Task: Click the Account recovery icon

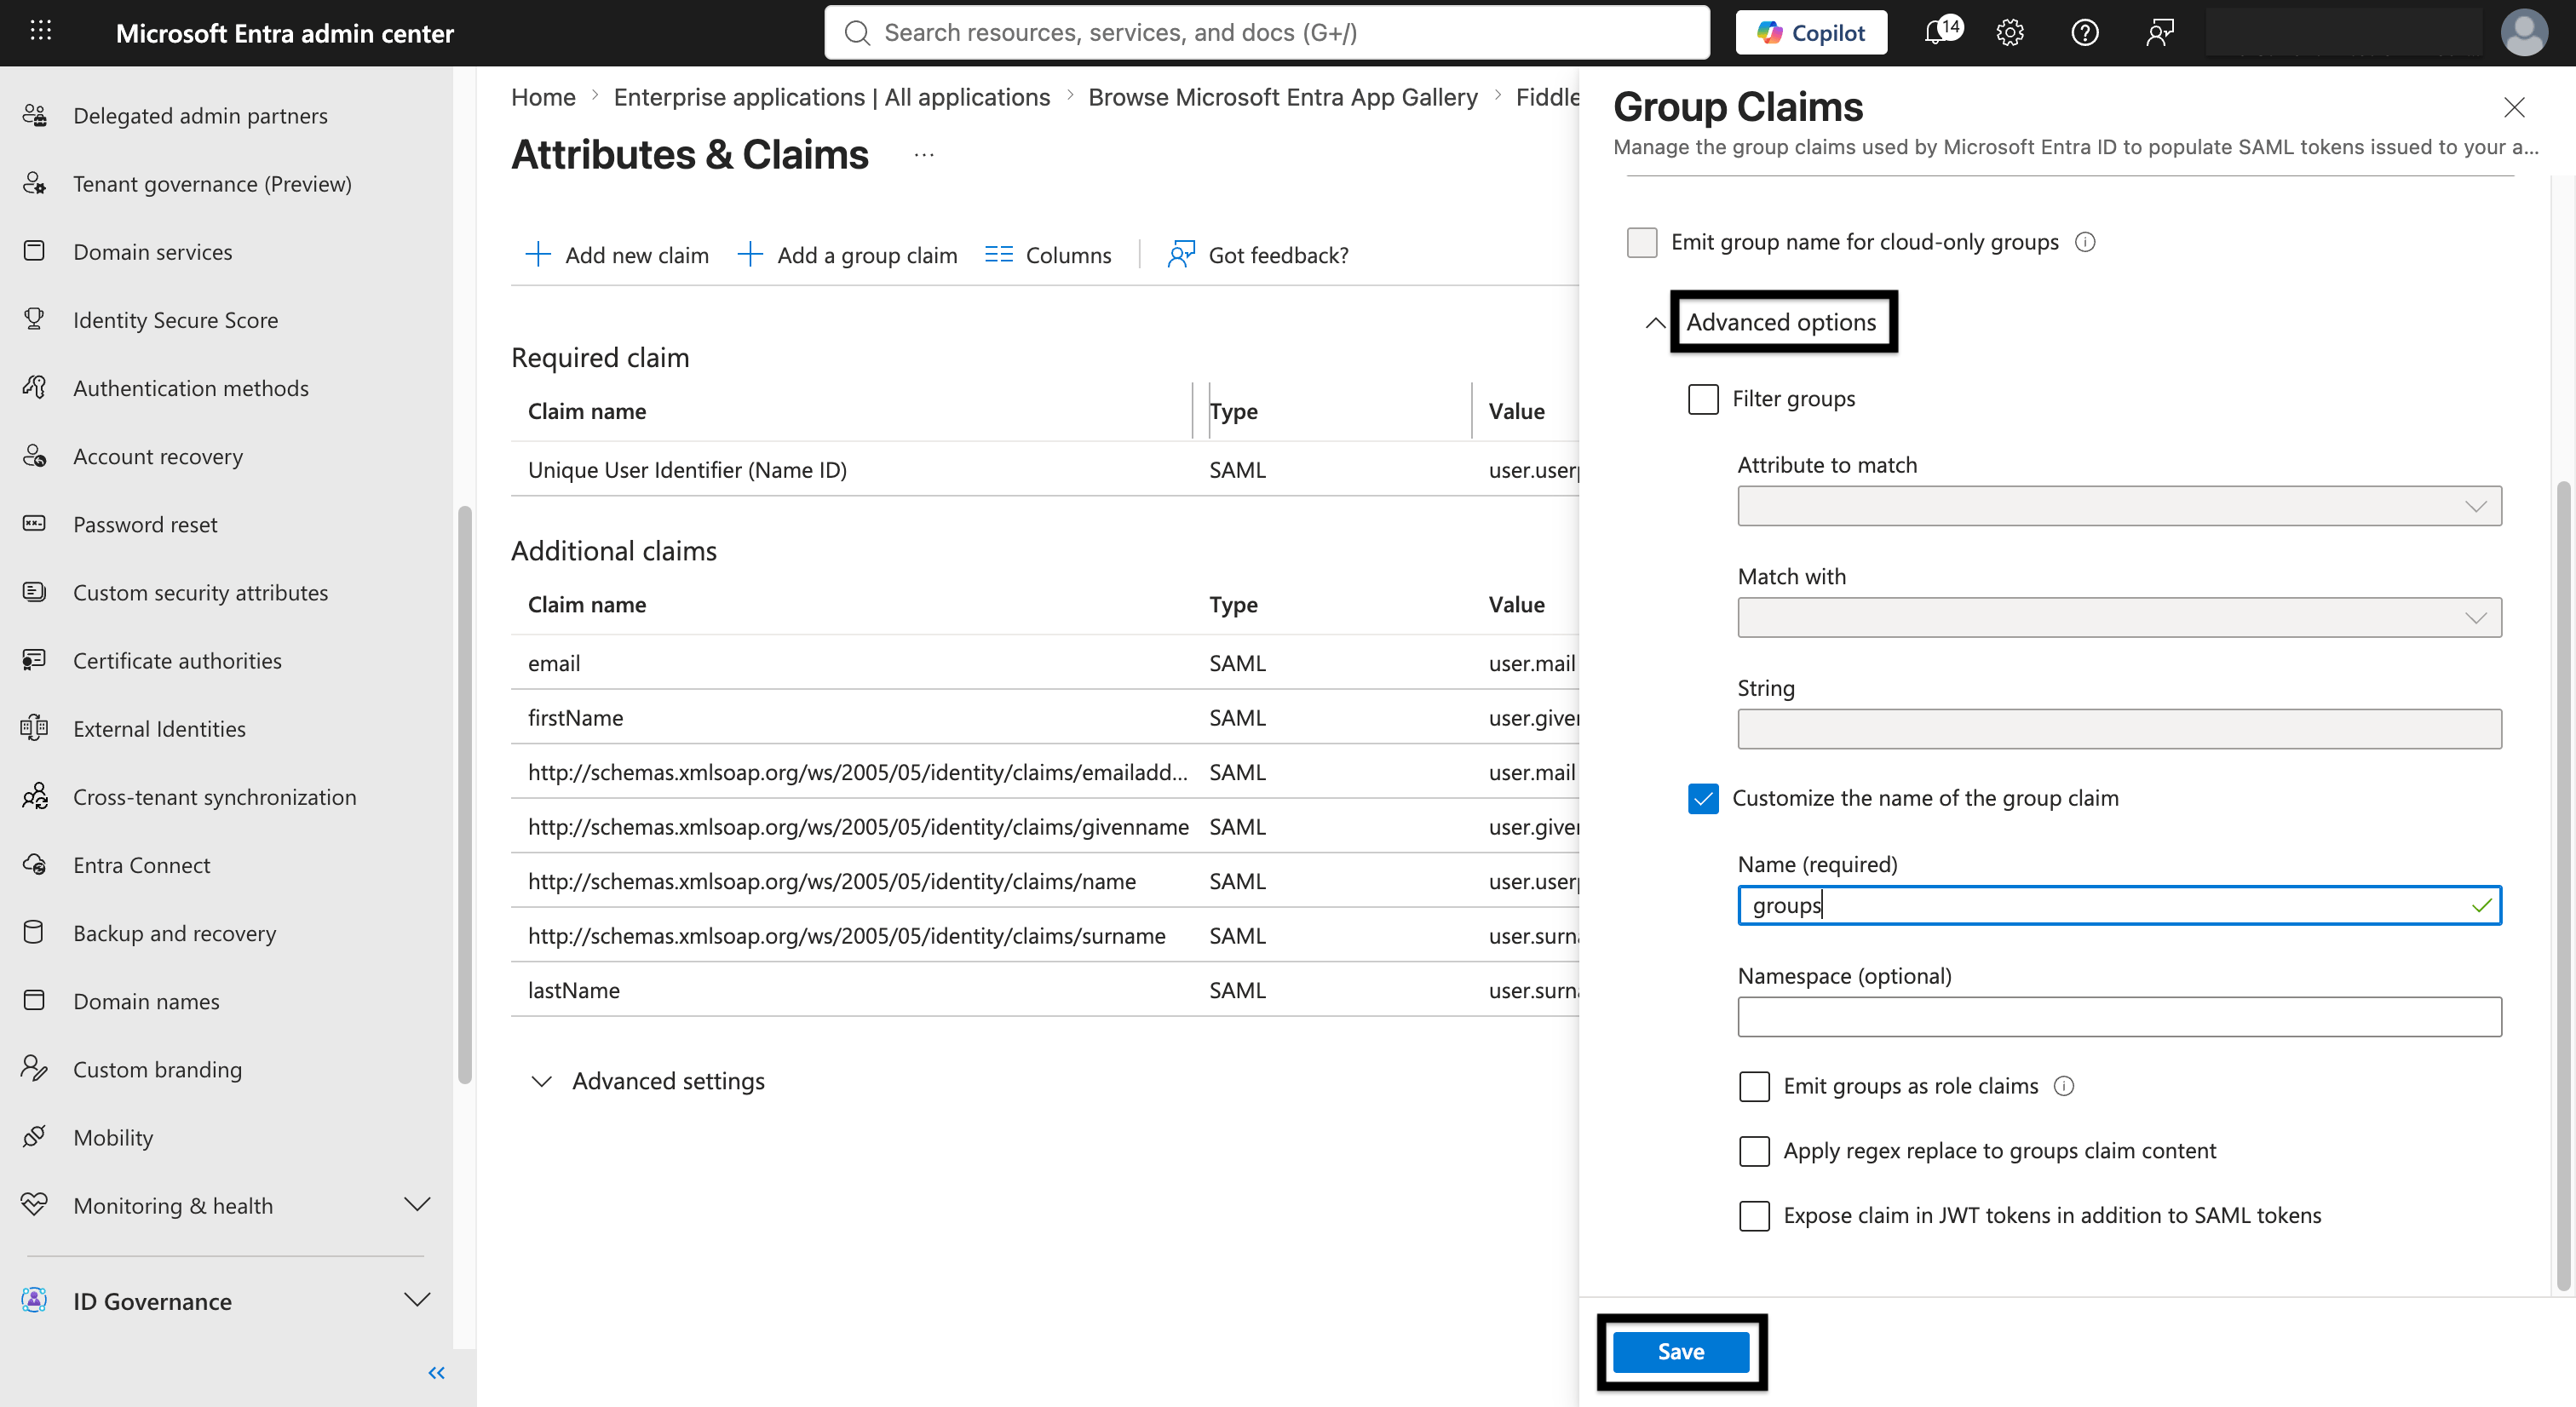Action: coord(34,456)
